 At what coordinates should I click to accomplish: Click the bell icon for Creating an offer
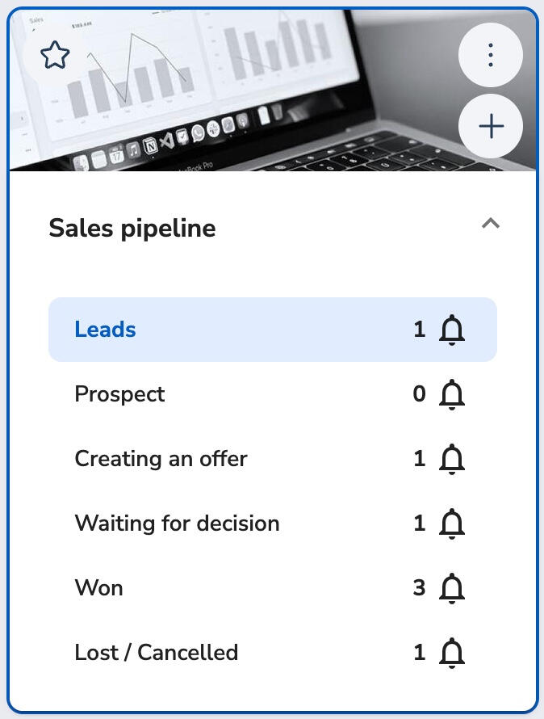[452, 459]
